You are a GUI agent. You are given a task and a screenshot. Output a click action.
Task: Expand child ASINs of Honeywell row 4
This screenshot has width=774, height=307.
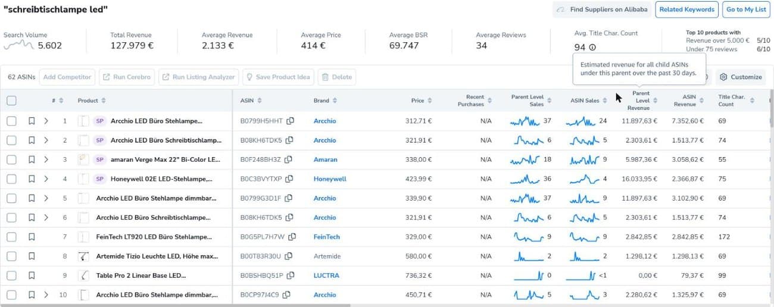pos(46,179)
